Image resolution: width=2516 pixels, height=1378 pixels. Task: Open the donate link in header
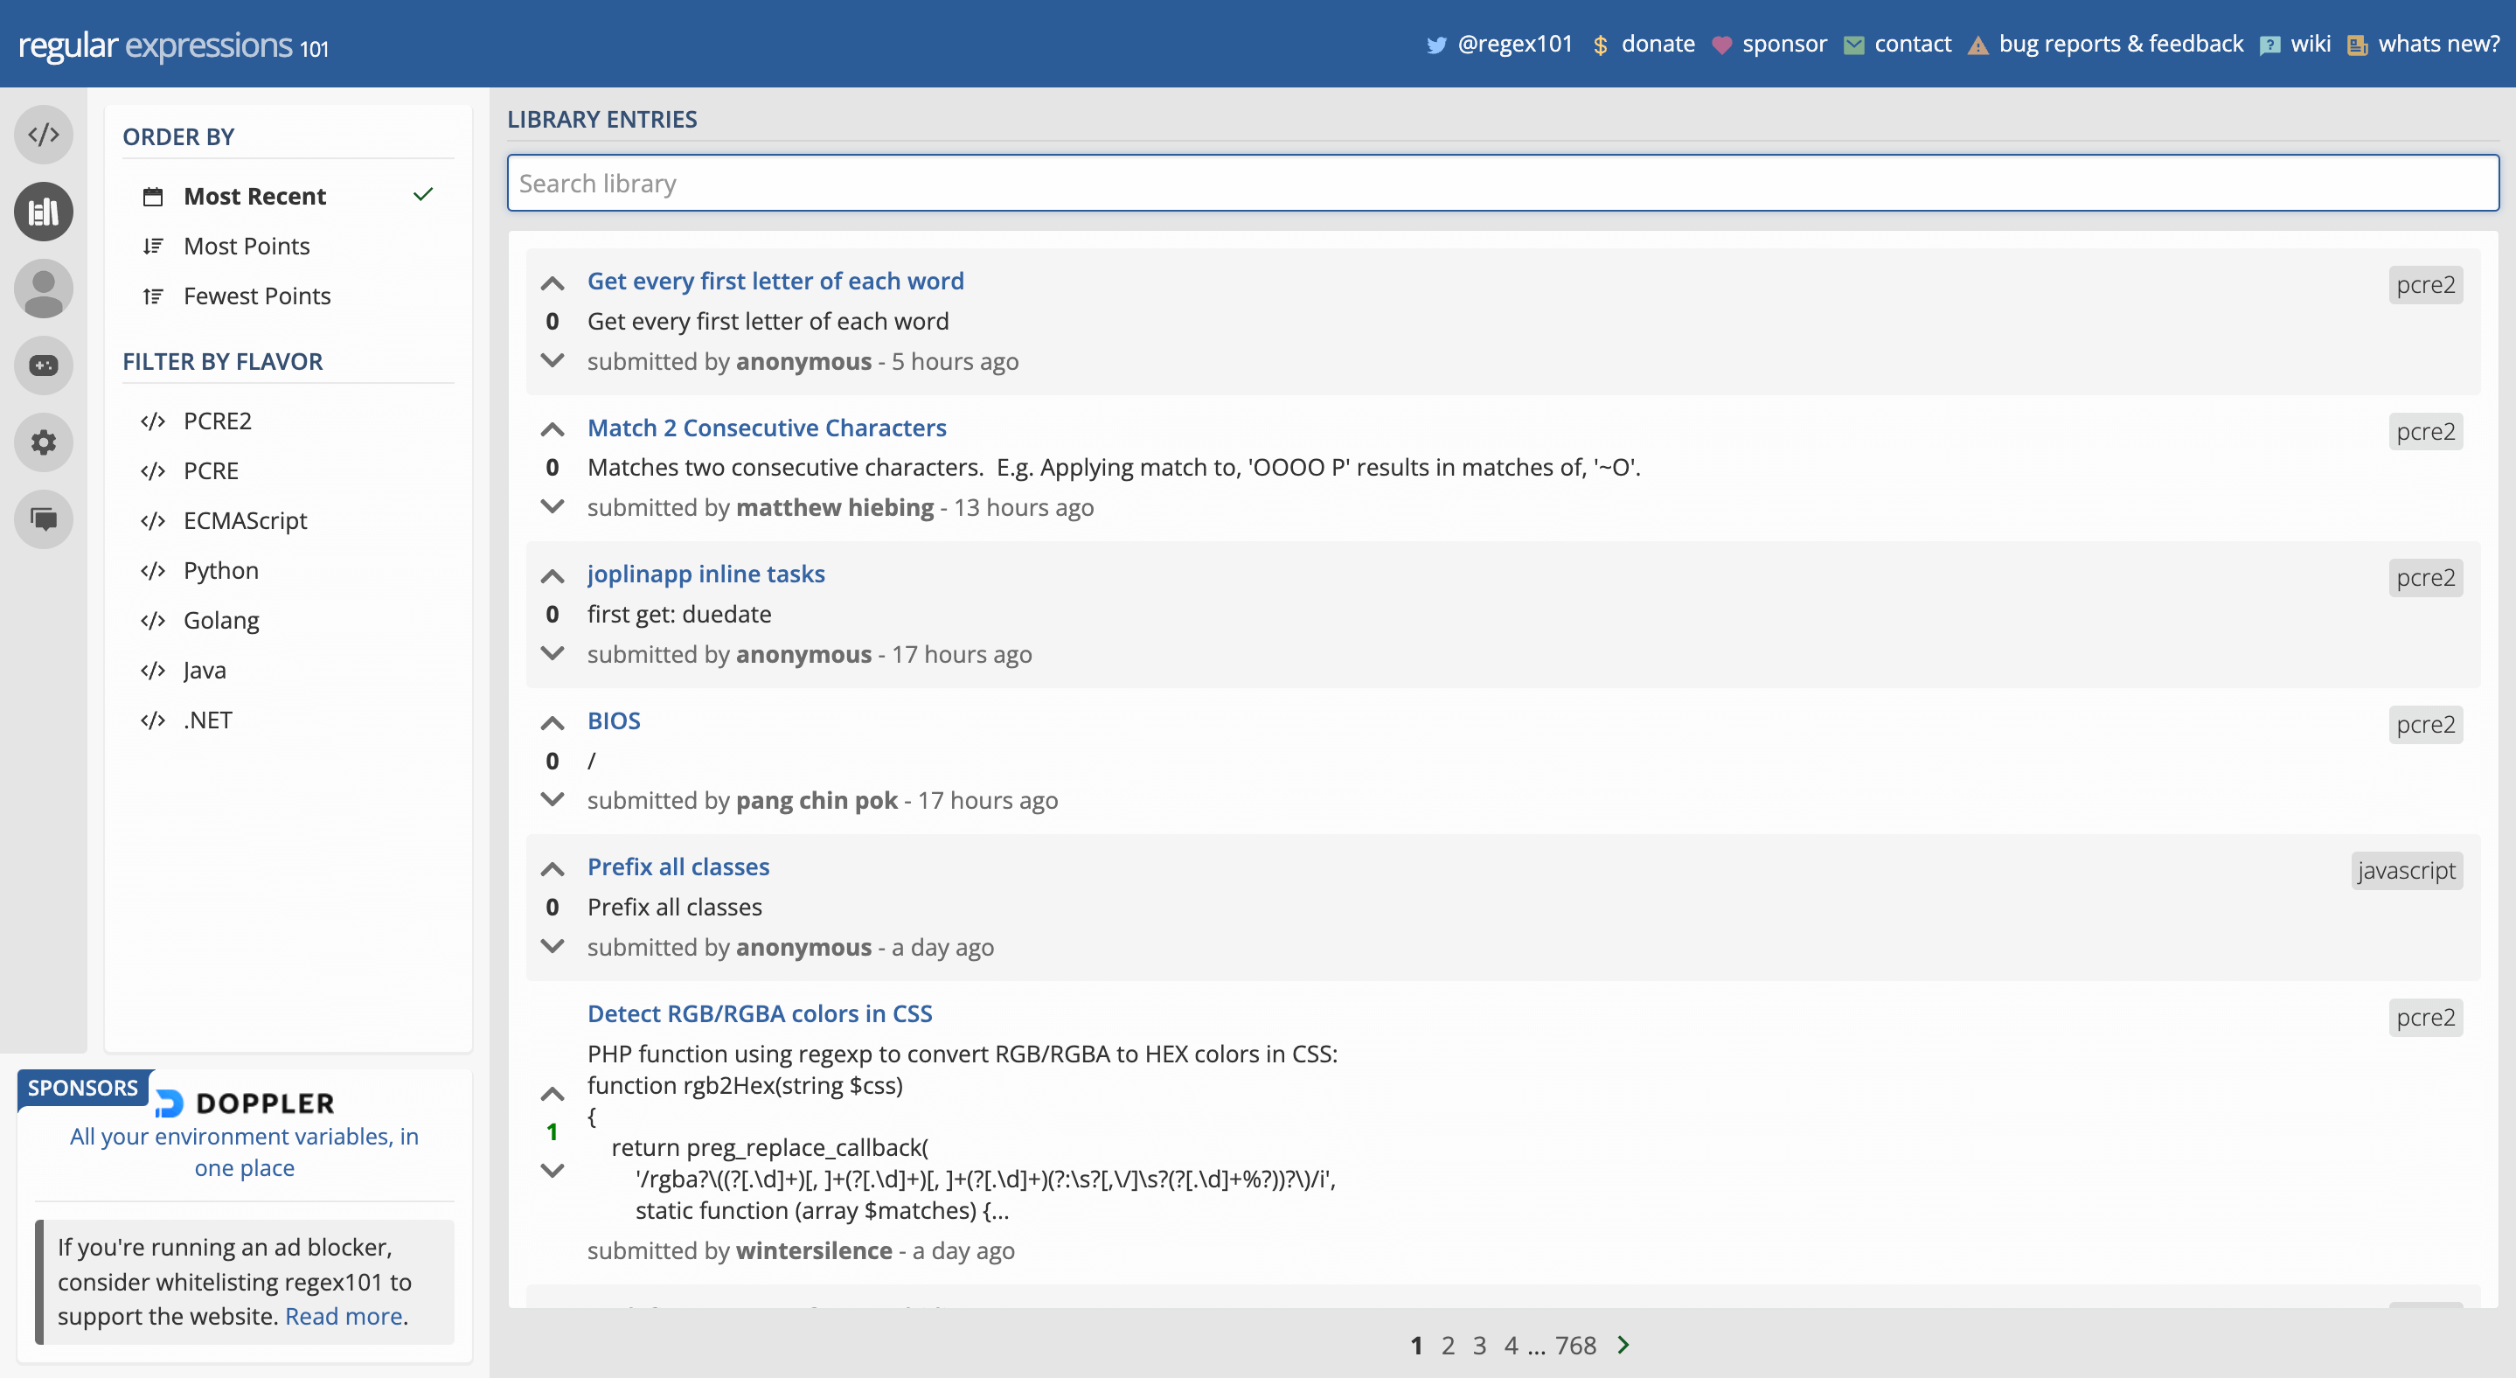[x=1657, y=44]
